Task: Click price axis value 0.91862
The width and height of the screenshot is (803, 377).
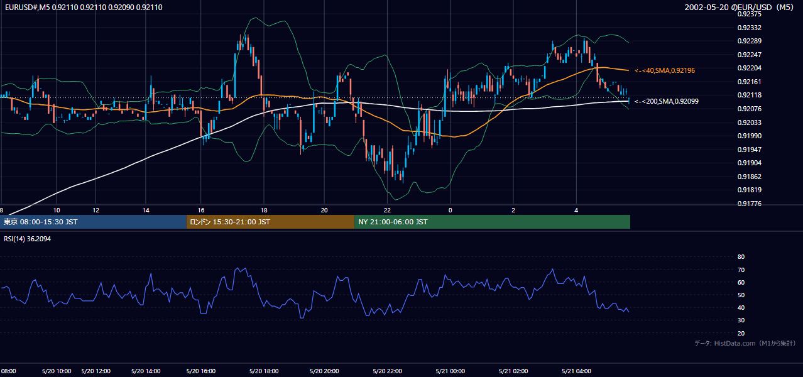Action: [x=748, y=177]
